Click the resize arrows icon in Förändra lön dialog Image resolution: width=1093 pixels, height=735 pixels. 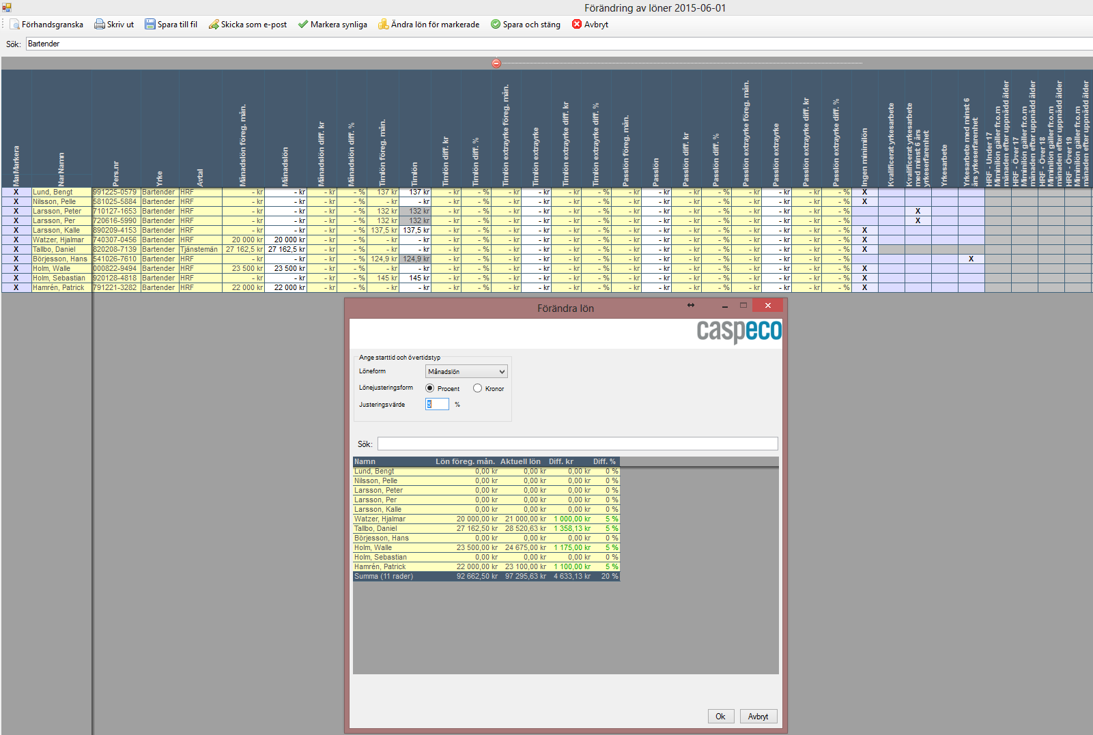691,305
